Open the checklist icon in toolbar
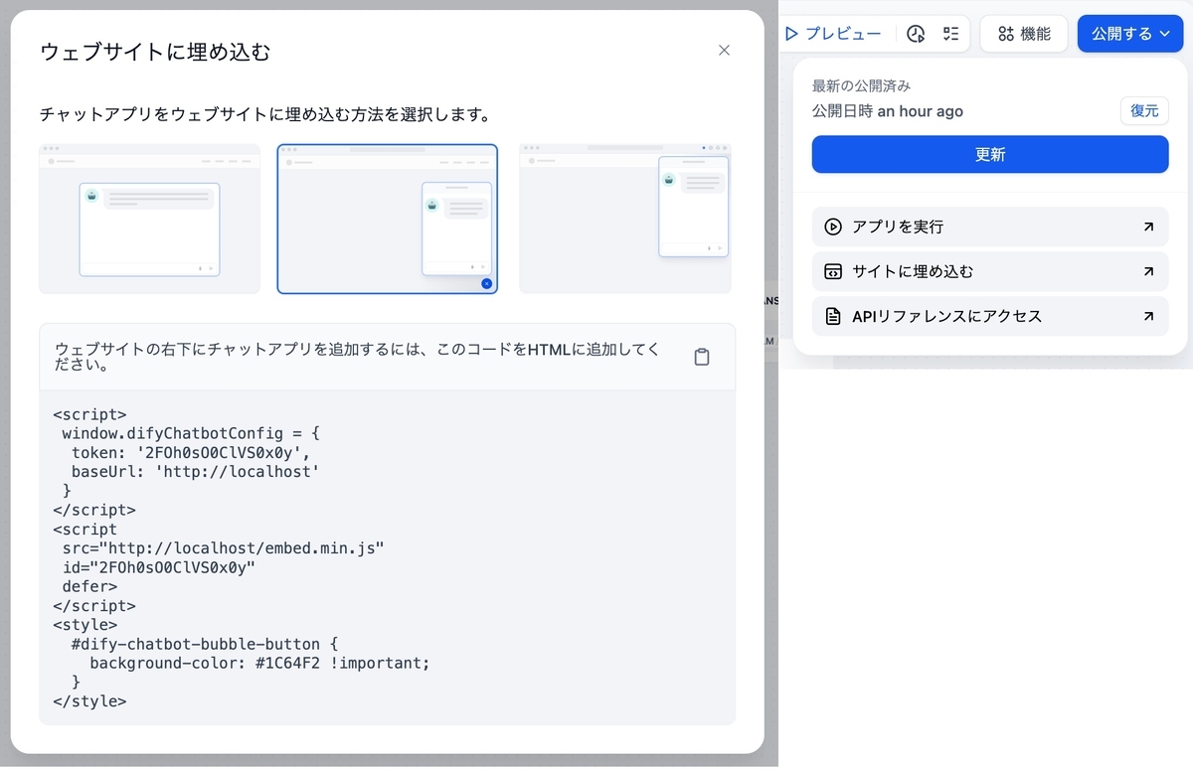The image size is (1193, 769). point(951,34)
